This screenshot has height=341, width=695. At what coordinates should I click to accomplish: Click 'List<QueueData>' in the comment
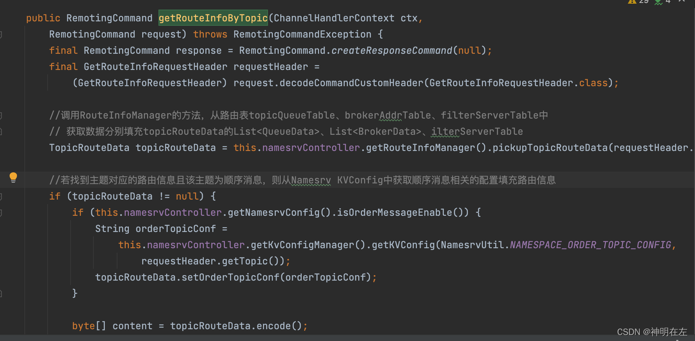click(x=277, y=132)
